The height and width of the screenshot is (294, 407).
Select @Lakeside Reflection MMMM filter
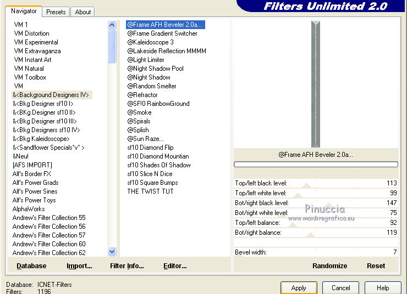click(x=167, y=51)
